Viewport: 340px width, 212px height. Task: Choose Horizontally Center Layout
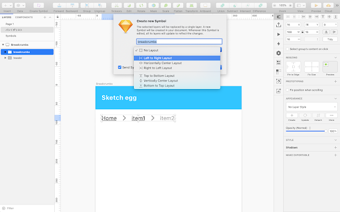[177, 63]
